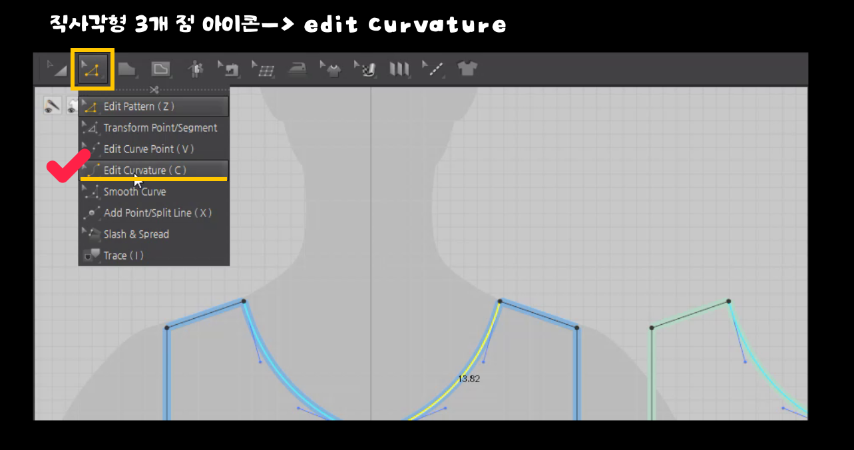The width and height of the screenshot is (854, 450).
Task: Click the T-shirt icon in toolbar
Action: click(x=468, y=68)
